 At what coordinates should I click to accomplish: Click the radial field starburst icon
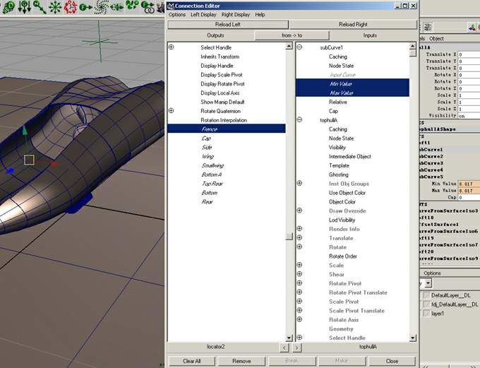(55, 7)
